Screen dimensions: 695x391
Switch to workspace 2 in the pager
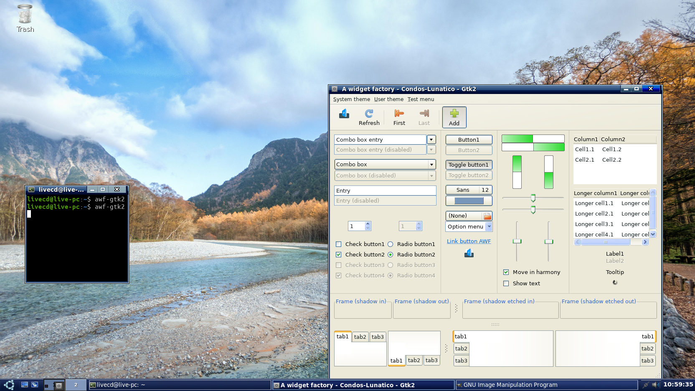click(76, 385)
